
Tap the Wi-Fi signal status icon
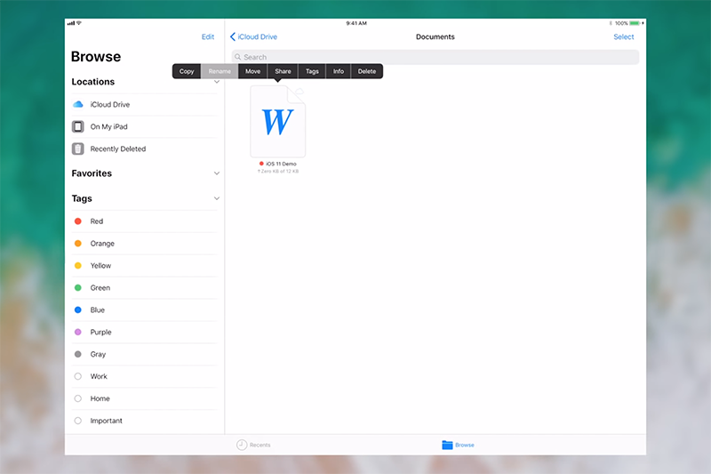click(79, 23)
